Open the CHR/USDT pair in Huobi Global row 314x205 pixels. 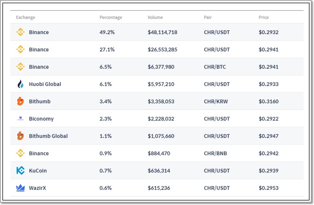click(x=217, y=84)
